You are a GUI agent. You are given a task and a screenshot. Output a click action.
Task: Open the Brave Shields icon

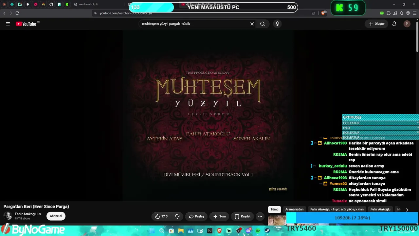coord(323,13)
